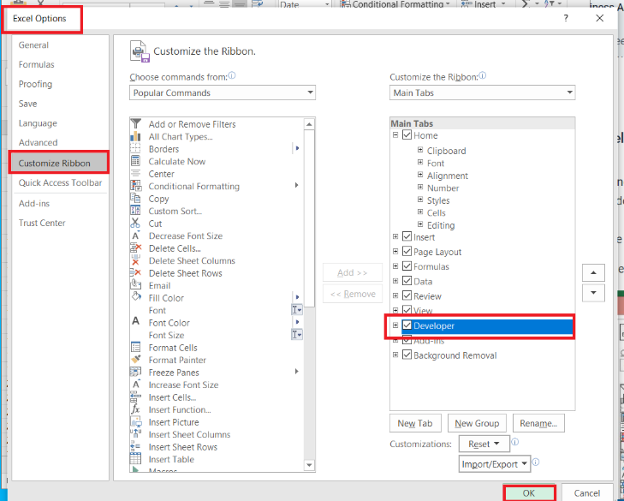624x501 pixels.
Task: Expand the Insert tab tree node
Action: coord(395,237)
